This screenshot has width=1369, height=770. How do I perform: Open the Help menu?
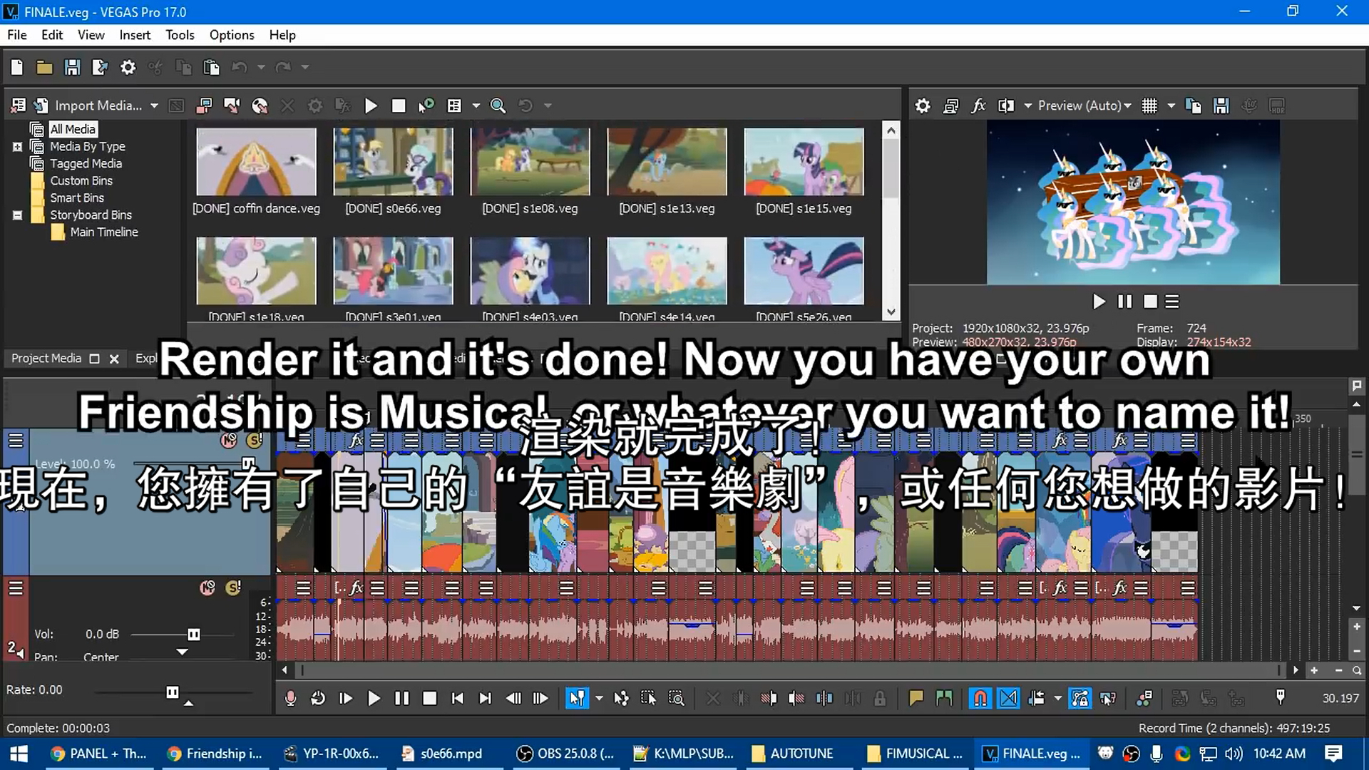[282, 35]
